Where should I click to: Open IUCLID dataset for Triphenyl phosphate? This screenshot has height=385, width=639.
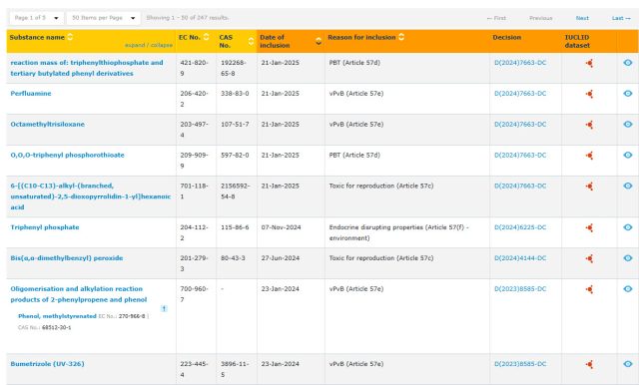[589, 227]
